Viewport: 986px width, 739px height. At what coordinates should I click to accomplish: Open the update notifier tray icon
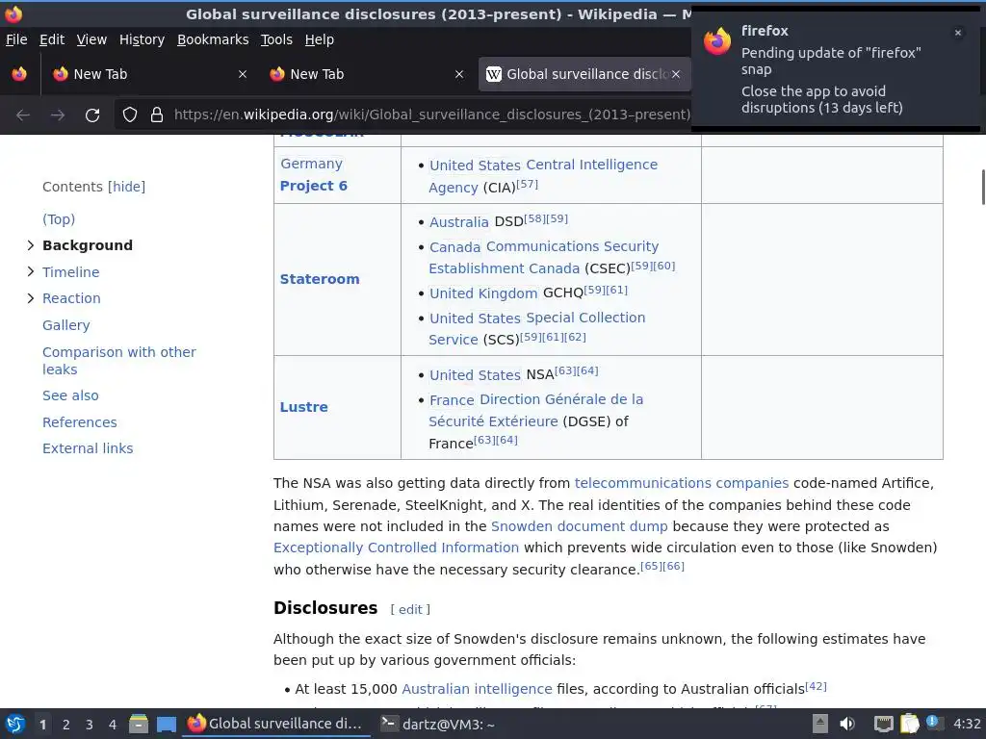(932, 723)
